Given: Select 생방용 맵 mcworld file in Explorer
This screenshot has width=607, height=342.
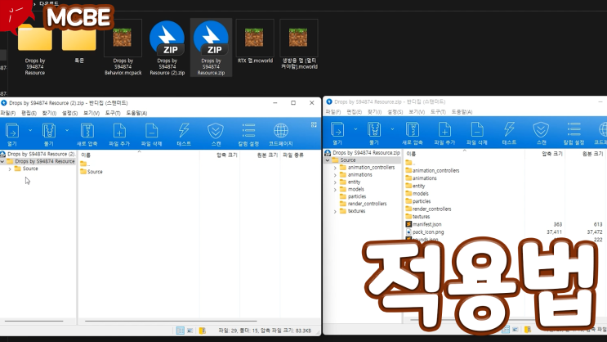Looking at the screenshot, I should click(299, 45).
